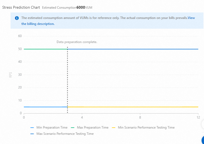
Task: Click the green Max Preparation Time line
Action: point(46,49)
